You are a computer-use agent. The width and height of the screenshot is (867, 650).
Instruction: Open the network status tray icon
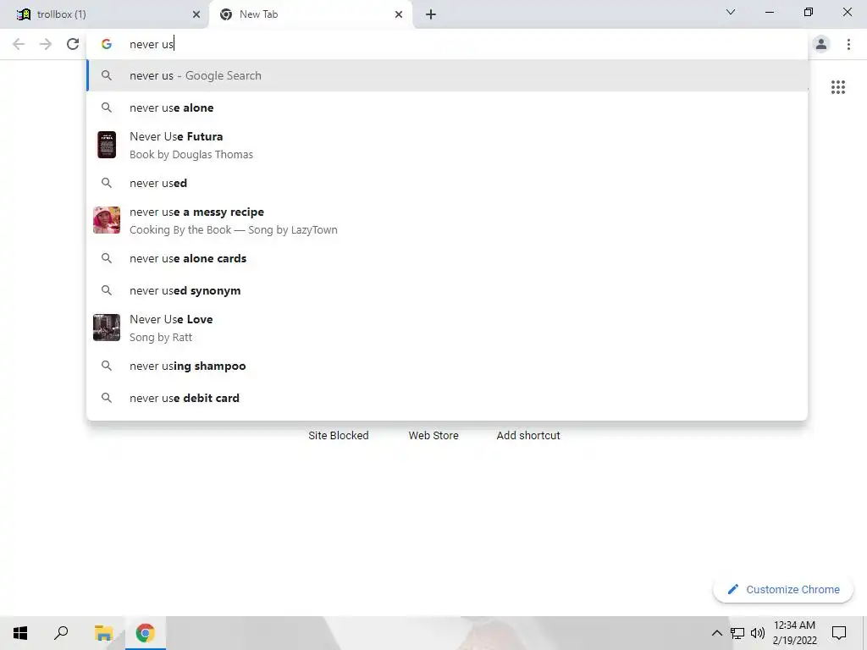click(x=737, y=633)
